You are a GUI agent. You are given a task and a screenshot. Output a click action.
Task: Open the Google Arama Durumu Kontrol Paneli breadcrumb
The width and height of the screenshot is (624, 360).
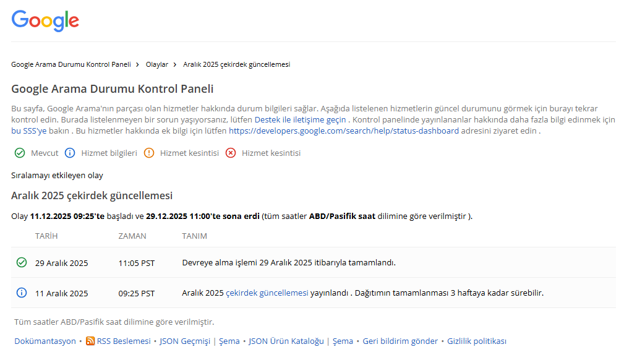pyautogui.click(x=71, y=64)
